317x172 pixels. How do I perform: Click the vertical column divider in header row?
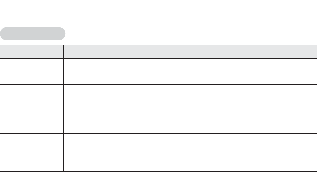tap(63, 52)
